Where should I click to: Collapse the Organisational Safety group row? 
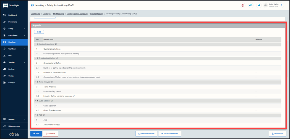35,58
